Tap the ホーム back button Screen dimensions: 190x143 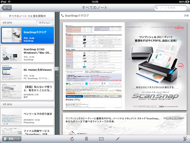point(7,8)
